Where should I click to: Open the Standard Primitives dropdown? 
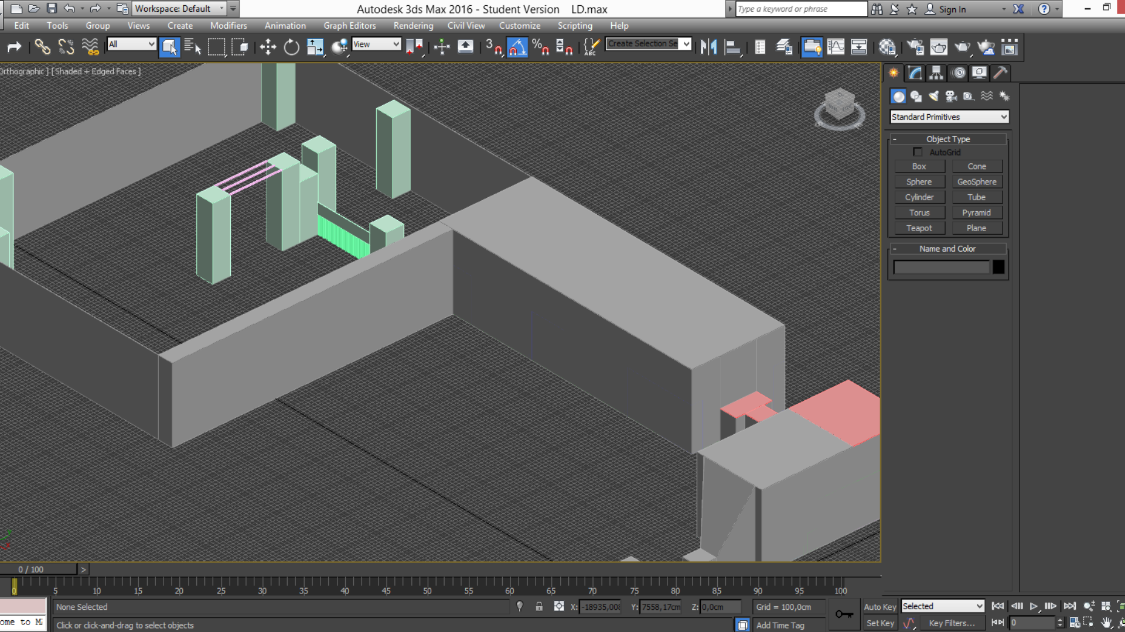coord(949,117)
